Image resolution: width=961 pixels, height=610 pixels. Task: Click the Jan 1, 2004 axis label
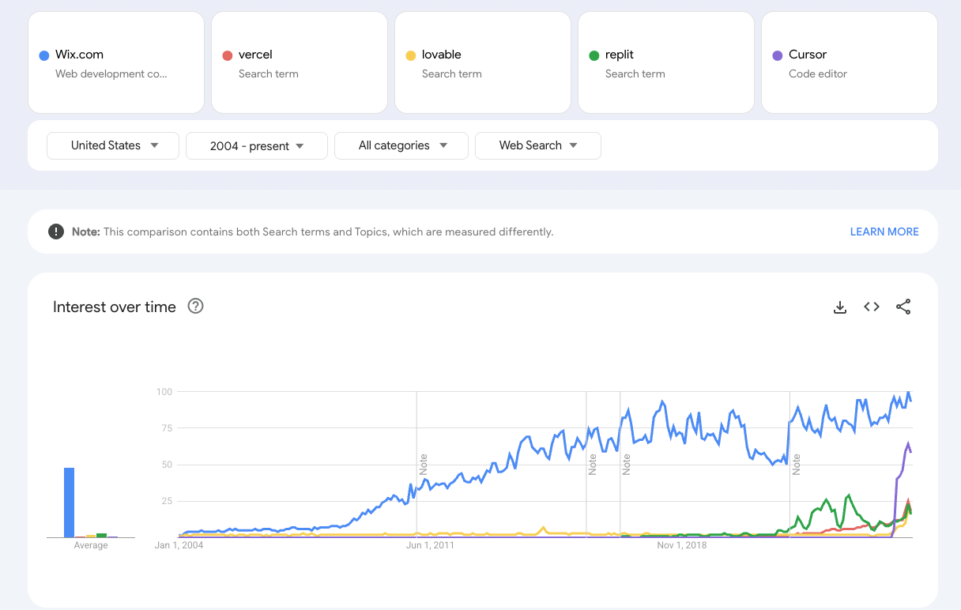(179, 545)
